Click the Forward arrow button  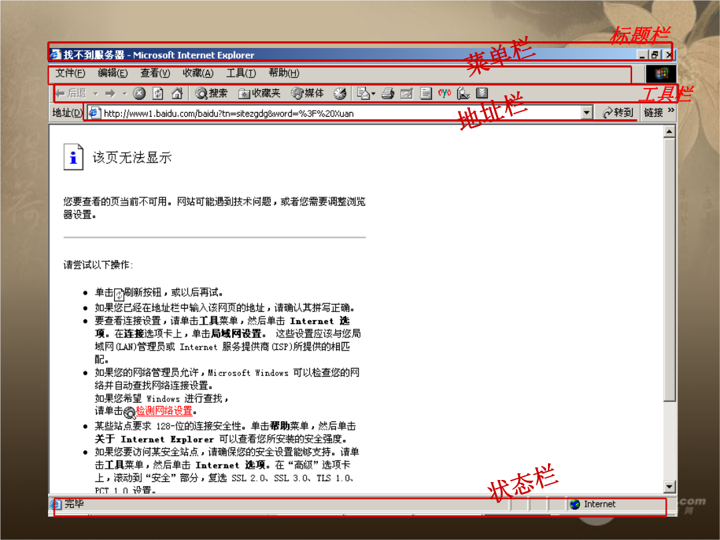[110, 94]
